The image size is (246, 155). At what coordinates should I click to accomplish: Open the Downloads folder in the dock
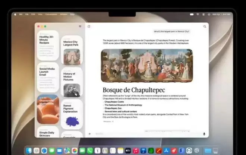click(x=208, y=151)
